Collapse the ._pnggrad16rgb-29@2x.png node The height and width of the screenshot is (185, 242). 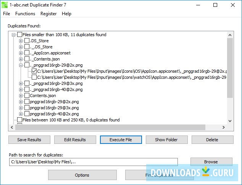[x=21, y=65]
